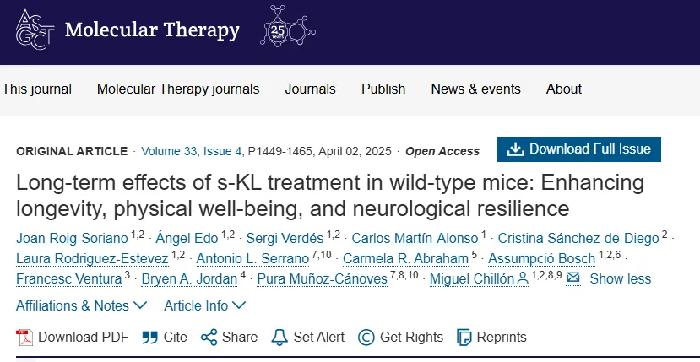The image size is (700, 362).
Task: Open the This journal menu
Action: [x=36, y=89]
